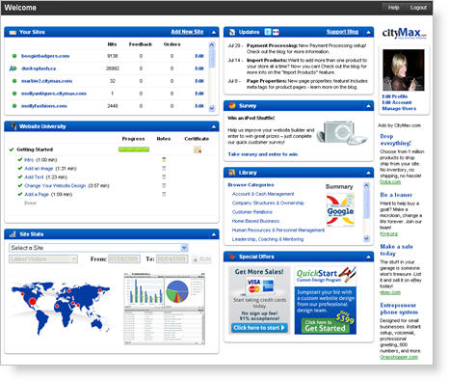Click the Library panel icon

pyautogui.click(x=232, y=173)
